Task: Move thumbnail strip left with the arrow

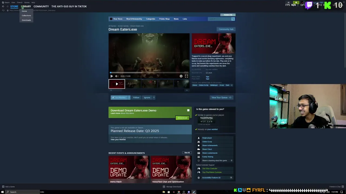Action: (111, 90)
